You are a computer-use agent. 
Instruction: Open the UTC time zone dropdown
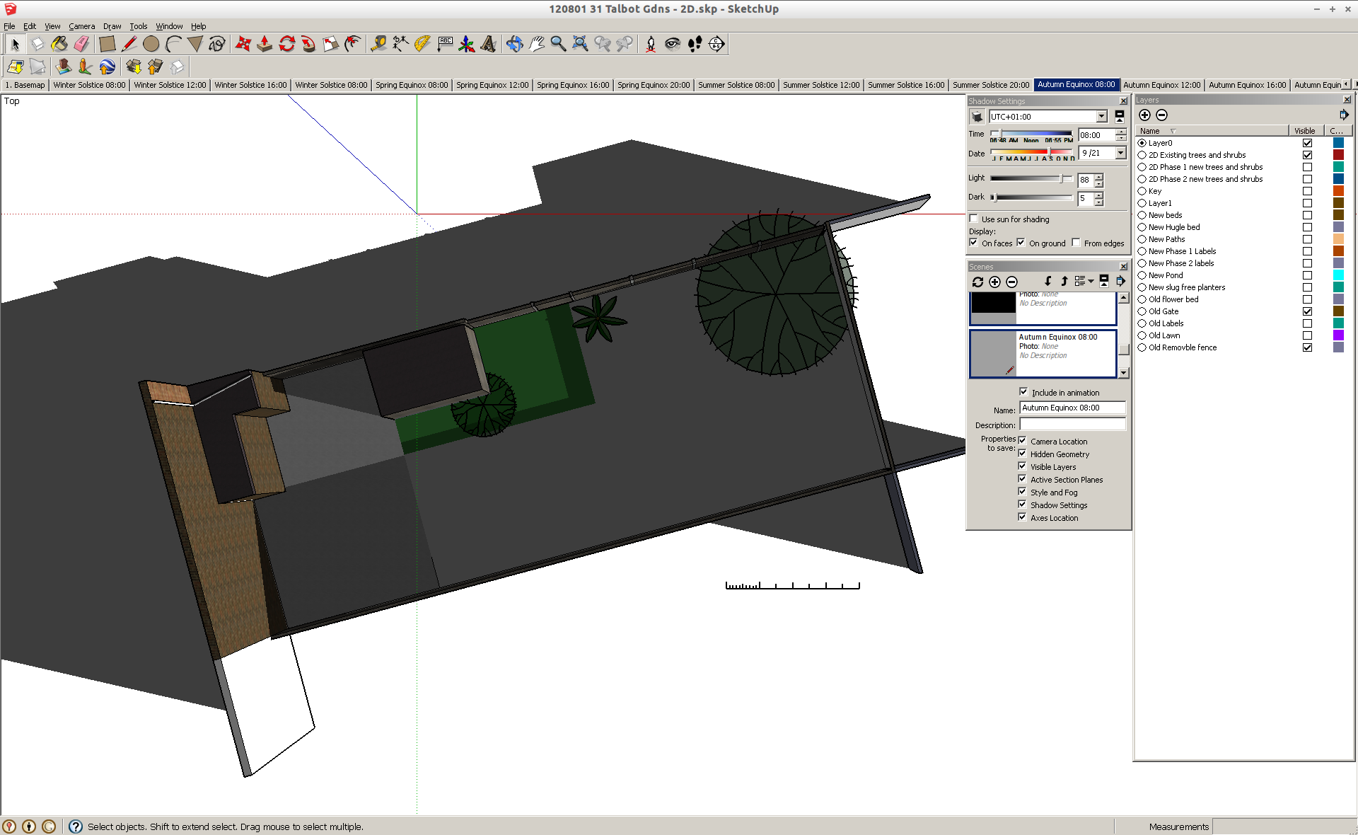click(1101, 117)
